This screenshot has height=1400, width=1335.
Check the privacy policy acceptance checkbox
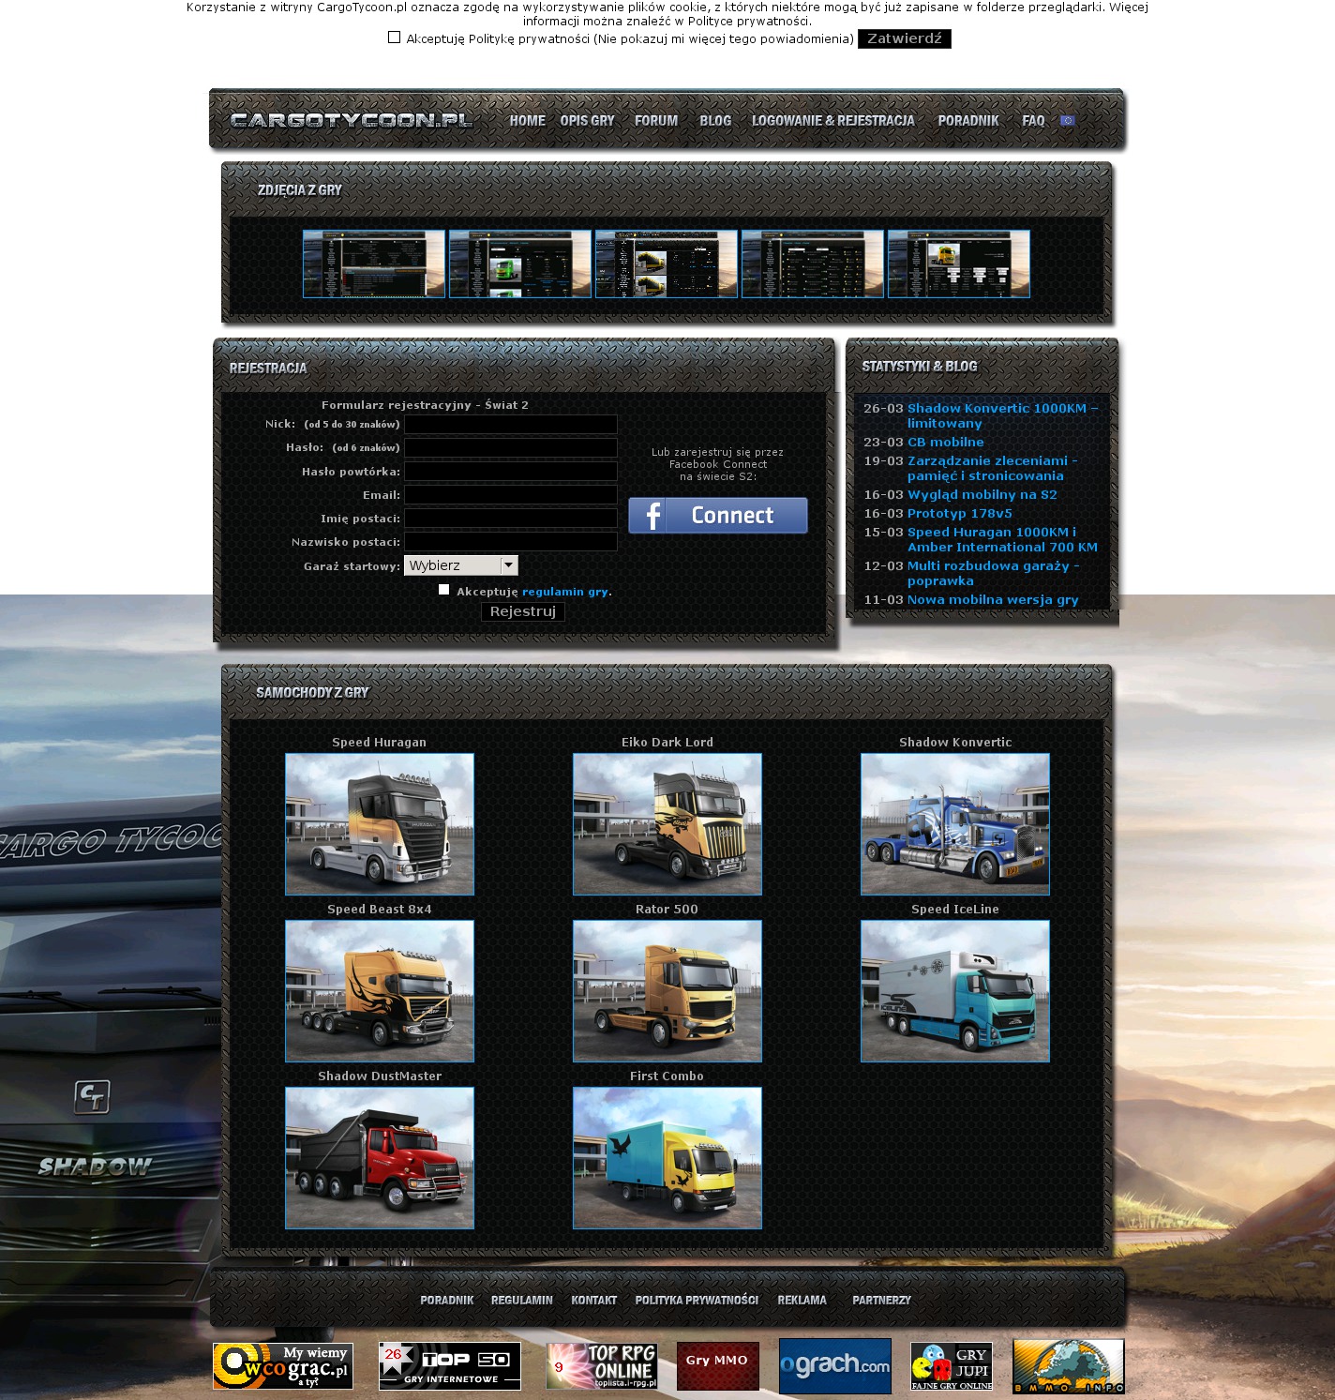pos(394,38)
